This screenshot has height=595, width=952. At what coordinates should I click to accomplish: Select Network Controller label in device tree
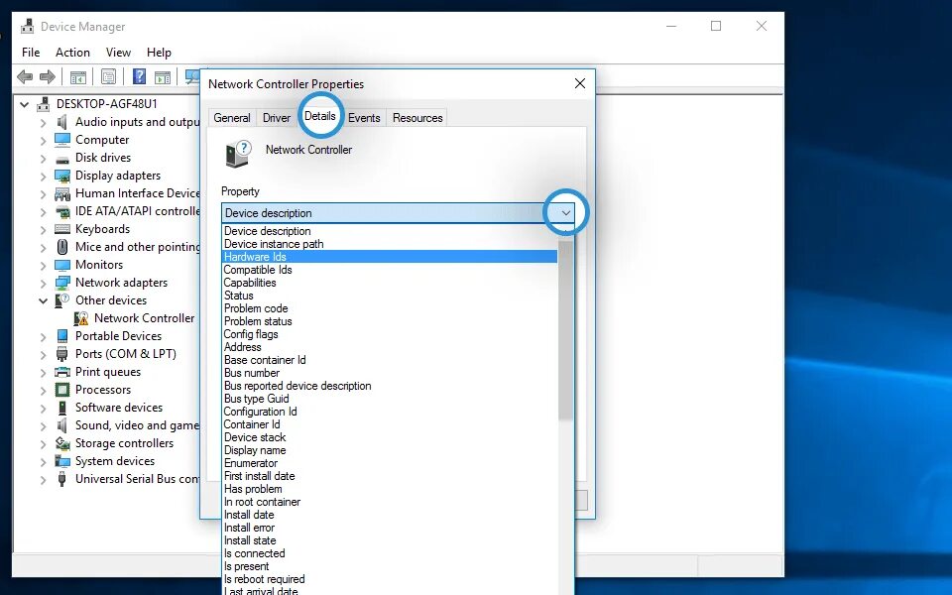(144, 318)
